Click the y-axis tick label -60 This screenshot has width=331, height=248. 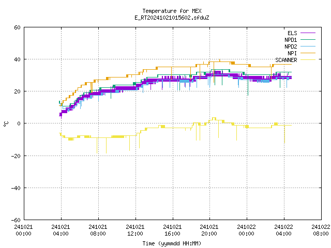tap(16, 220)
